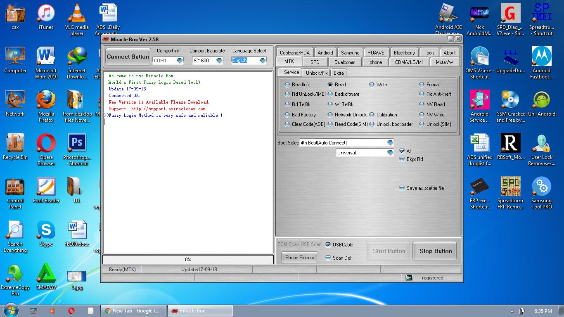Open the Language Select dropdown
Image resolution: width=564 pixels, height=317 pixels.
tap(262, 61)
